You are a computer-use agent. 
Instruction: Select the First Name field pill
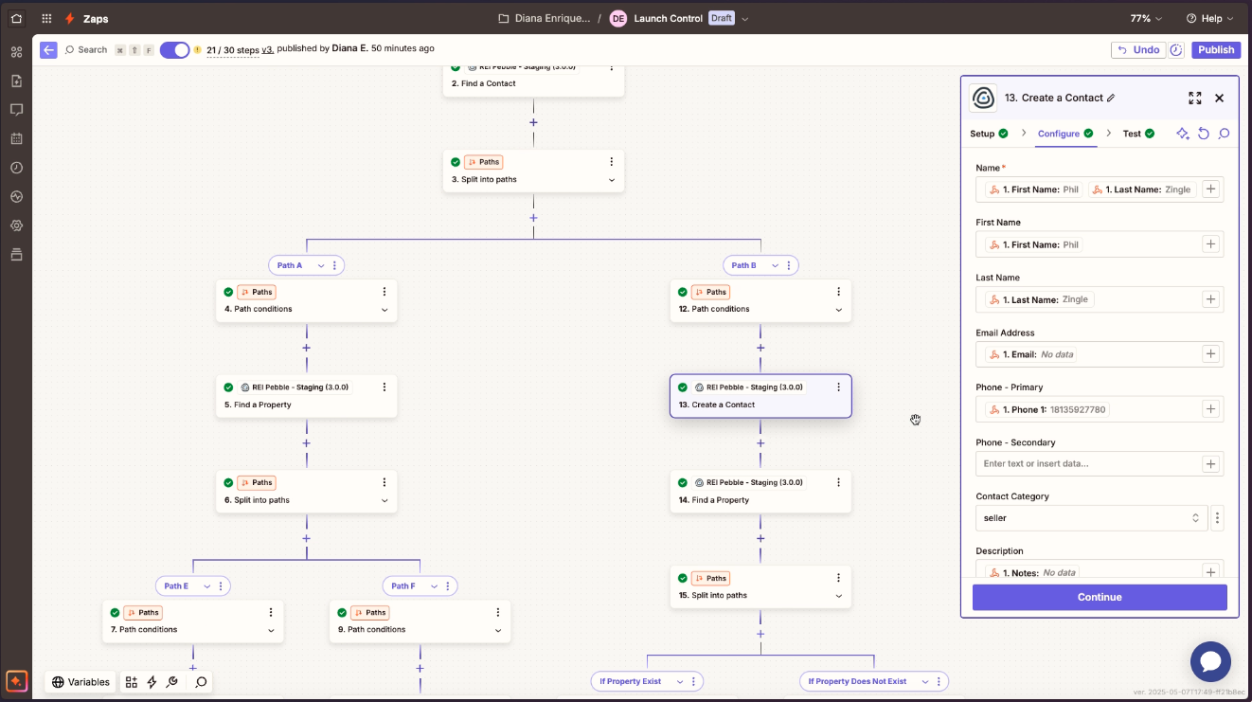tap(1035, 244)
